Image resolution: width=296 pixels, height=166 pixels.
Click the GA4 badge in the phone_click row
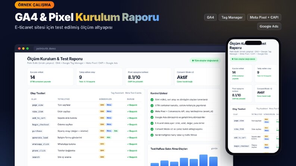coord(102,151)
